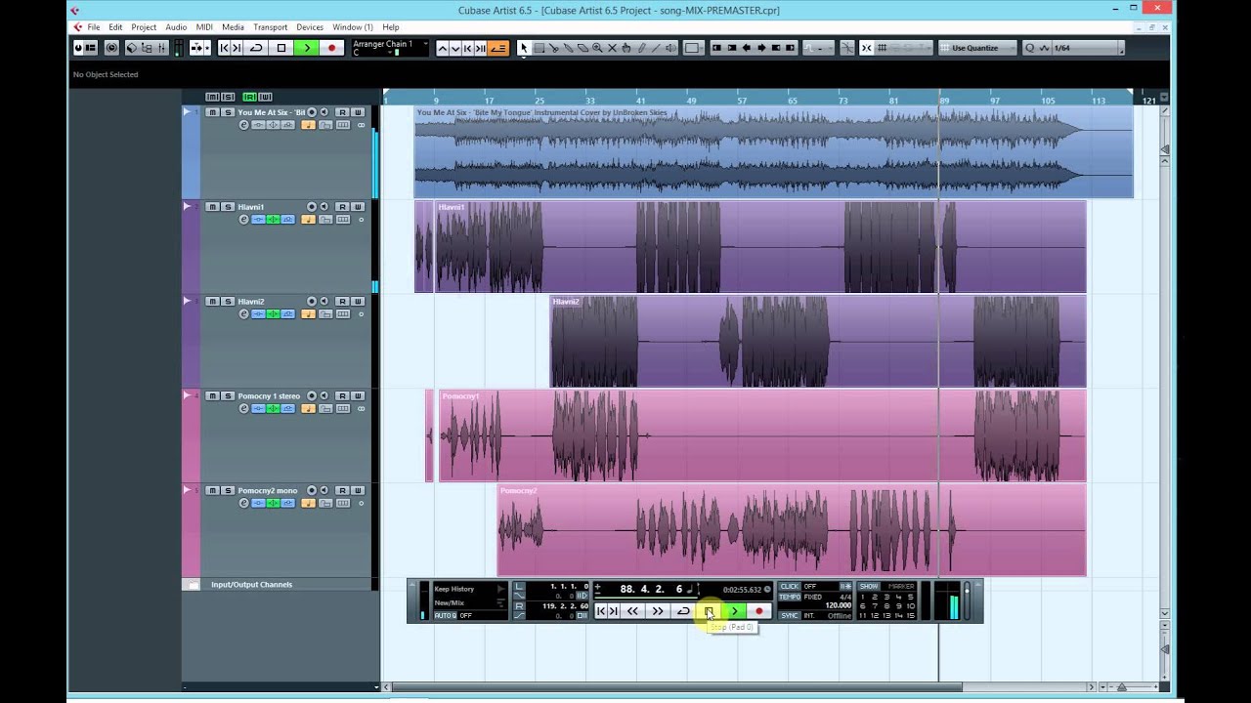Viewport: 1251px width, 703px height.
Task: Select the Hlavni2 audio clip
Action: click(x=817, y=342)
